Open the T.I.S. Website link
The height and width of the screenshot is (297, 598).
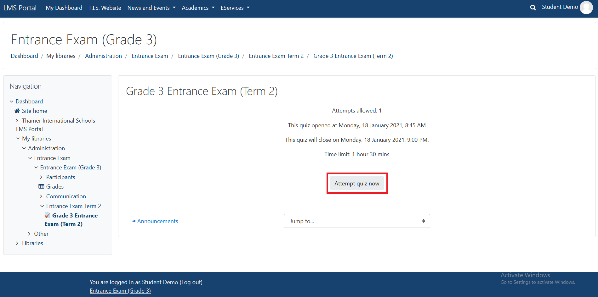click(x=105, y=8)
